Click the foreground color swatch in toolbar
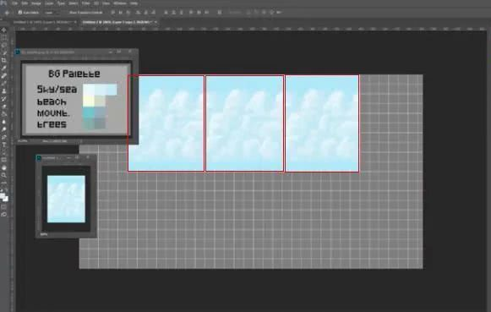This screenshot has width=491, height=312. point(3,196)
